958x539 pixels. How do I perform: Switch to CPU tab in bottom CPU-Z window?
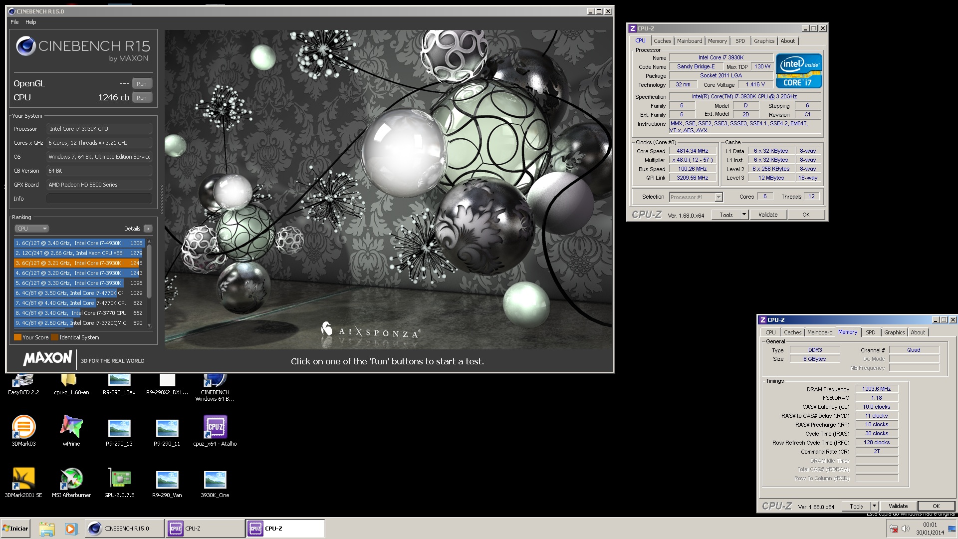pyautogui.click(x=770, y=332)
